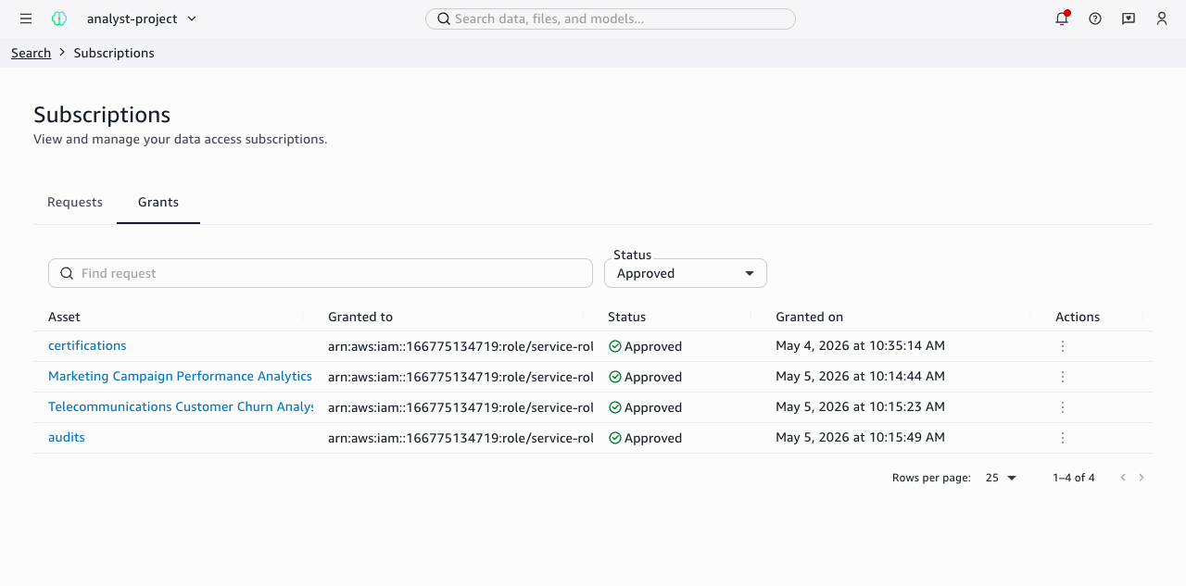Open the help question mark icon
This screenshot has width=1186, height=586.
tap(1095, 19)
